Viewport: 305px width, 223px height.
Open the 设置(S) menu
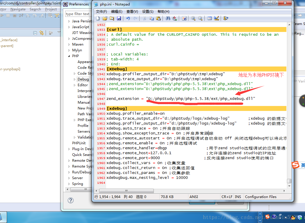click(x=148, y=11)
